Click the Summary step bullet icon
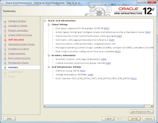 pos(5,67)
